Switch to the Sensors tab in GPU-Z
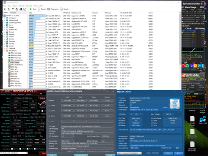The height and width of the screenshot is (156, 208). click(x=14, y=94)
